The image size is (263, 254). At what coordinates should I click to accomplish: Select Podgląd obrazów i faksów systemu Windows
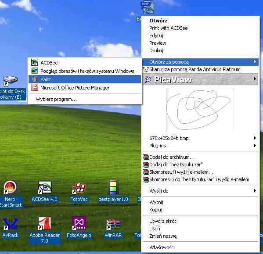pyautogui.click(x=85, y=71)
